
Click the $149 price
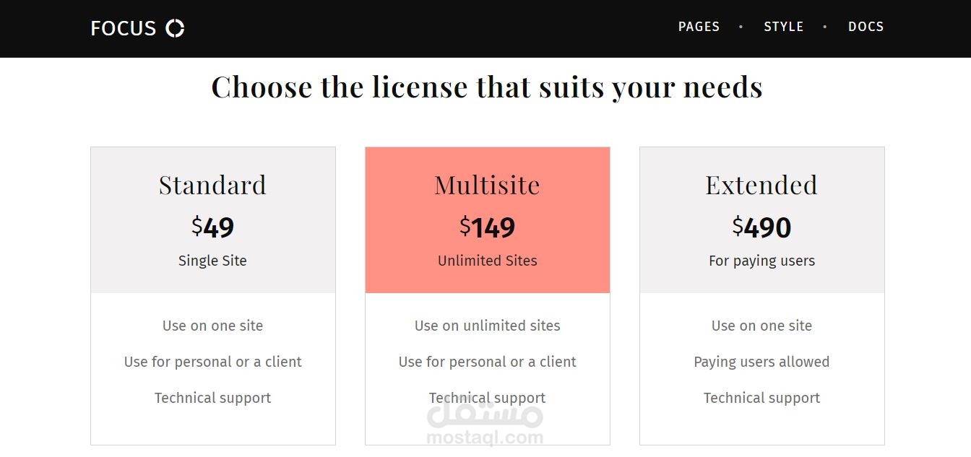coord(487,227)
